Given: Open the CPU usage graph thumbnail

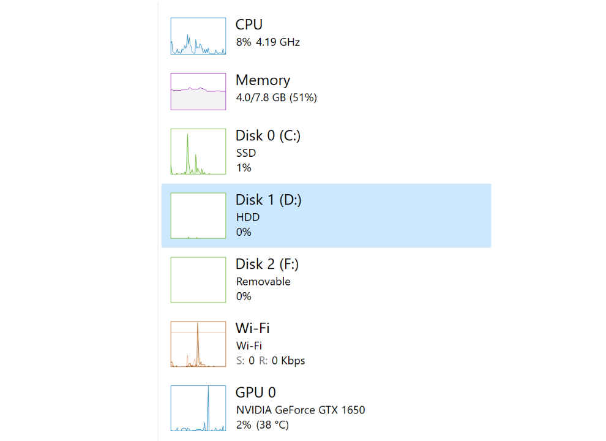Looking at the screenshot, I should (198, 36).
